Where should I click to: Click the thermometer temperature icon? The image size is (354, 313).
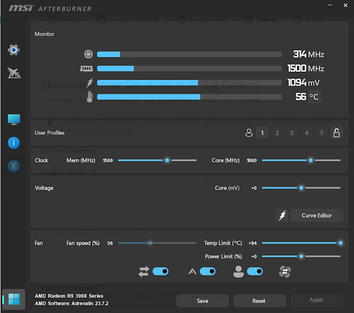90,97
